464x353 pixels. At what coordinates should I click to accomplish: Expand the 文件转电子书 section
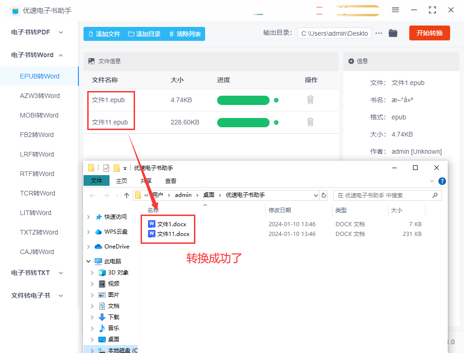61,295
